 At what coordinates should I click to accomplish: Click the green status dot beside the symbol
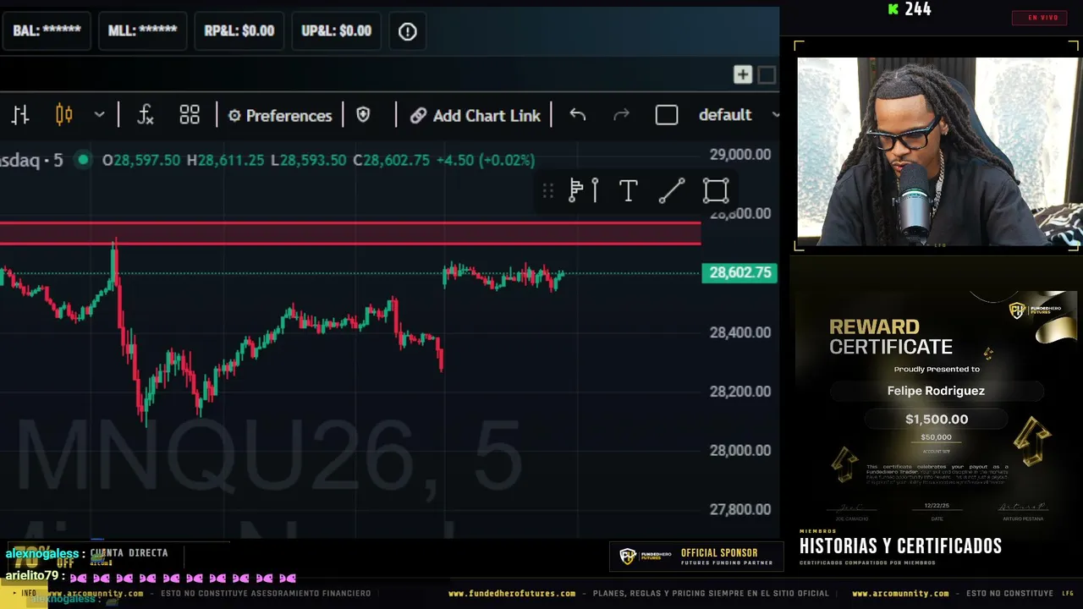(83, 160)
